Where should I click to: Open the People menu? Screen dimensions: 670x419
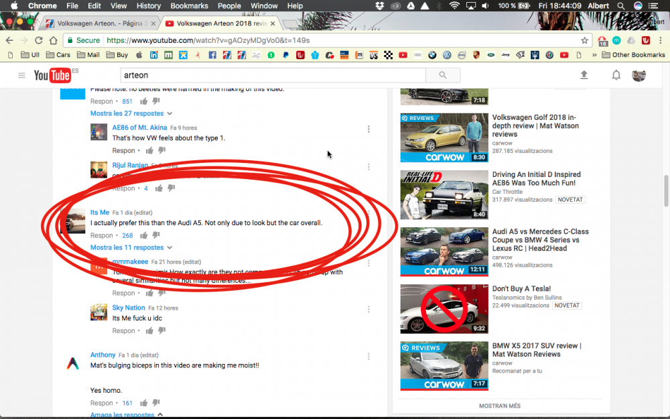229,6
